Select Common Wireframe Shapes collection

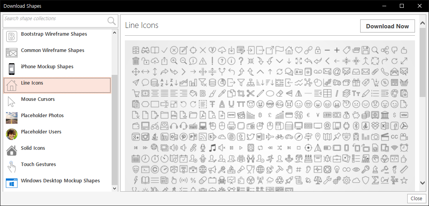tap(58, 53)
